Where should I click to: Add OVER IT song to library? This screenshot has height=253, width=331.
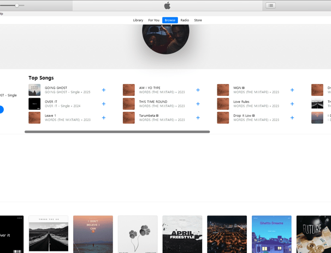click(104, 104)
